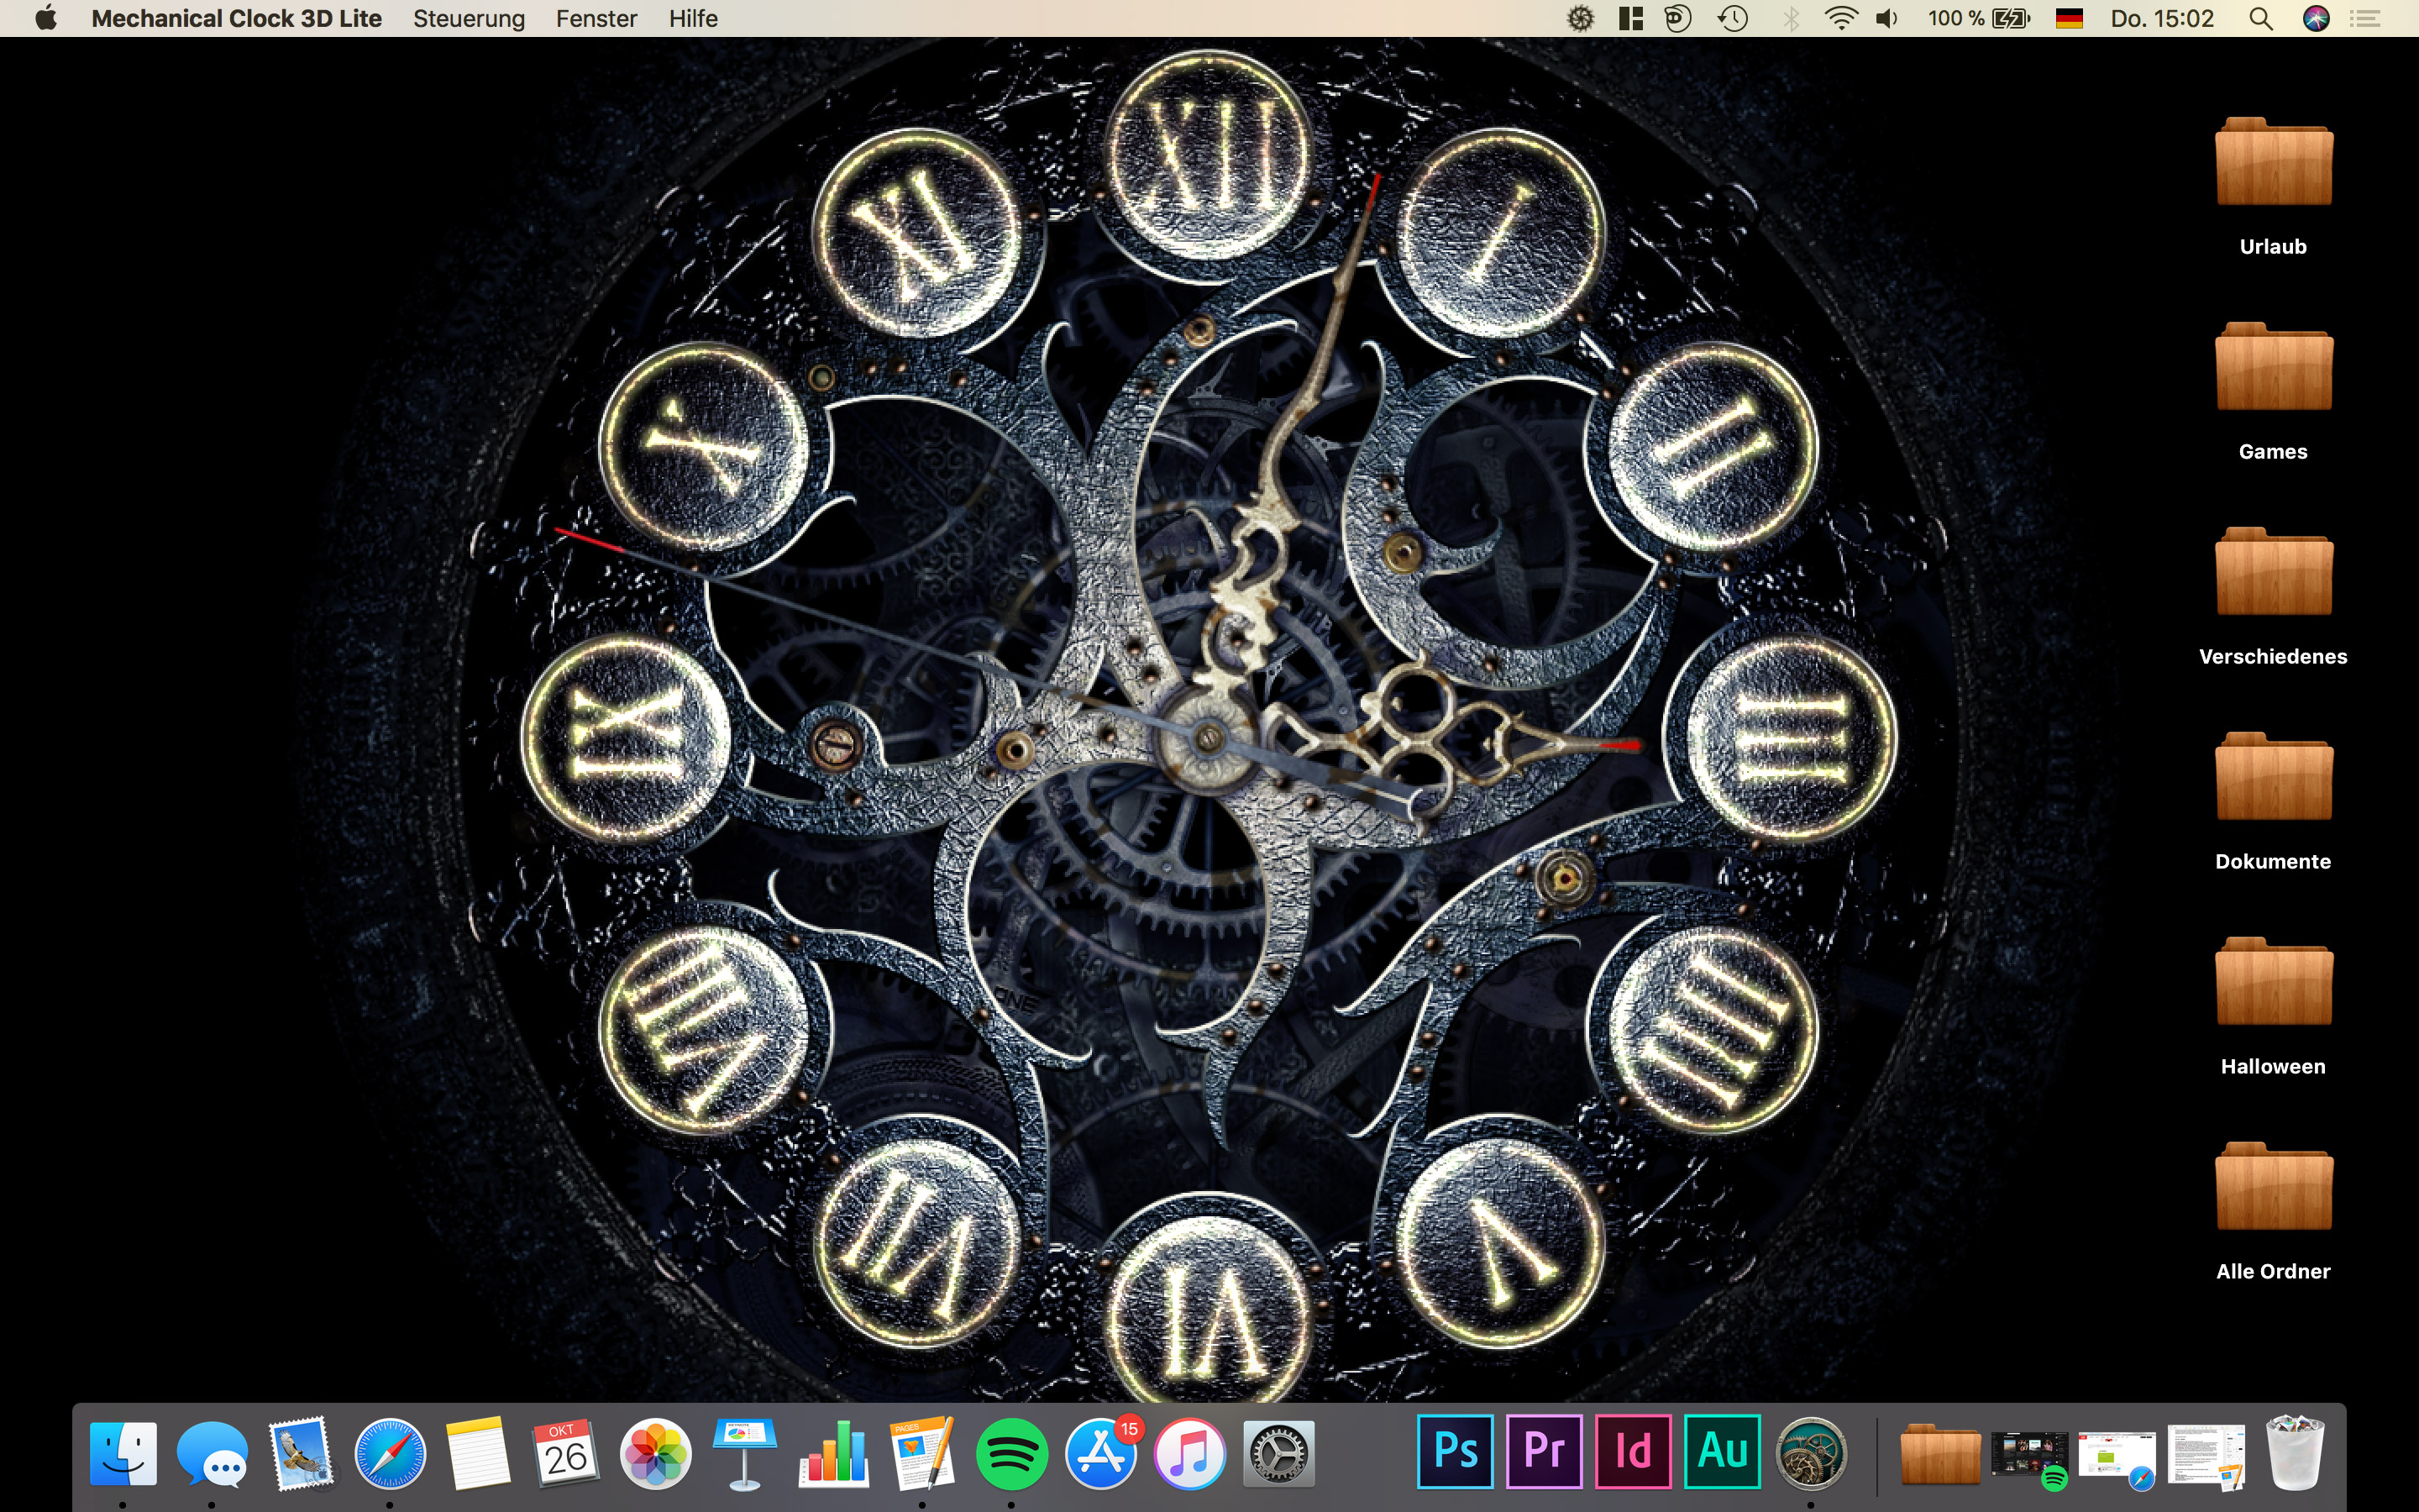Open the Hilfe menu
Viewport: 2419px width, 1512px height.
[693, 18]
